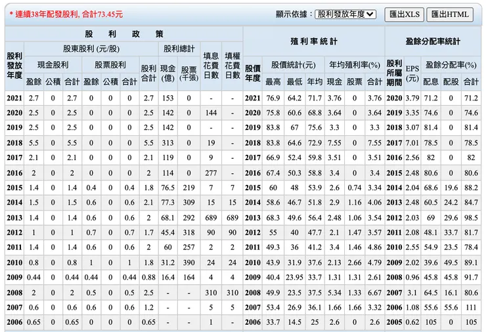Click the 2016 填息花費日數 value 277
Viewport: 486px width, 332px height.
pos(211,173)
